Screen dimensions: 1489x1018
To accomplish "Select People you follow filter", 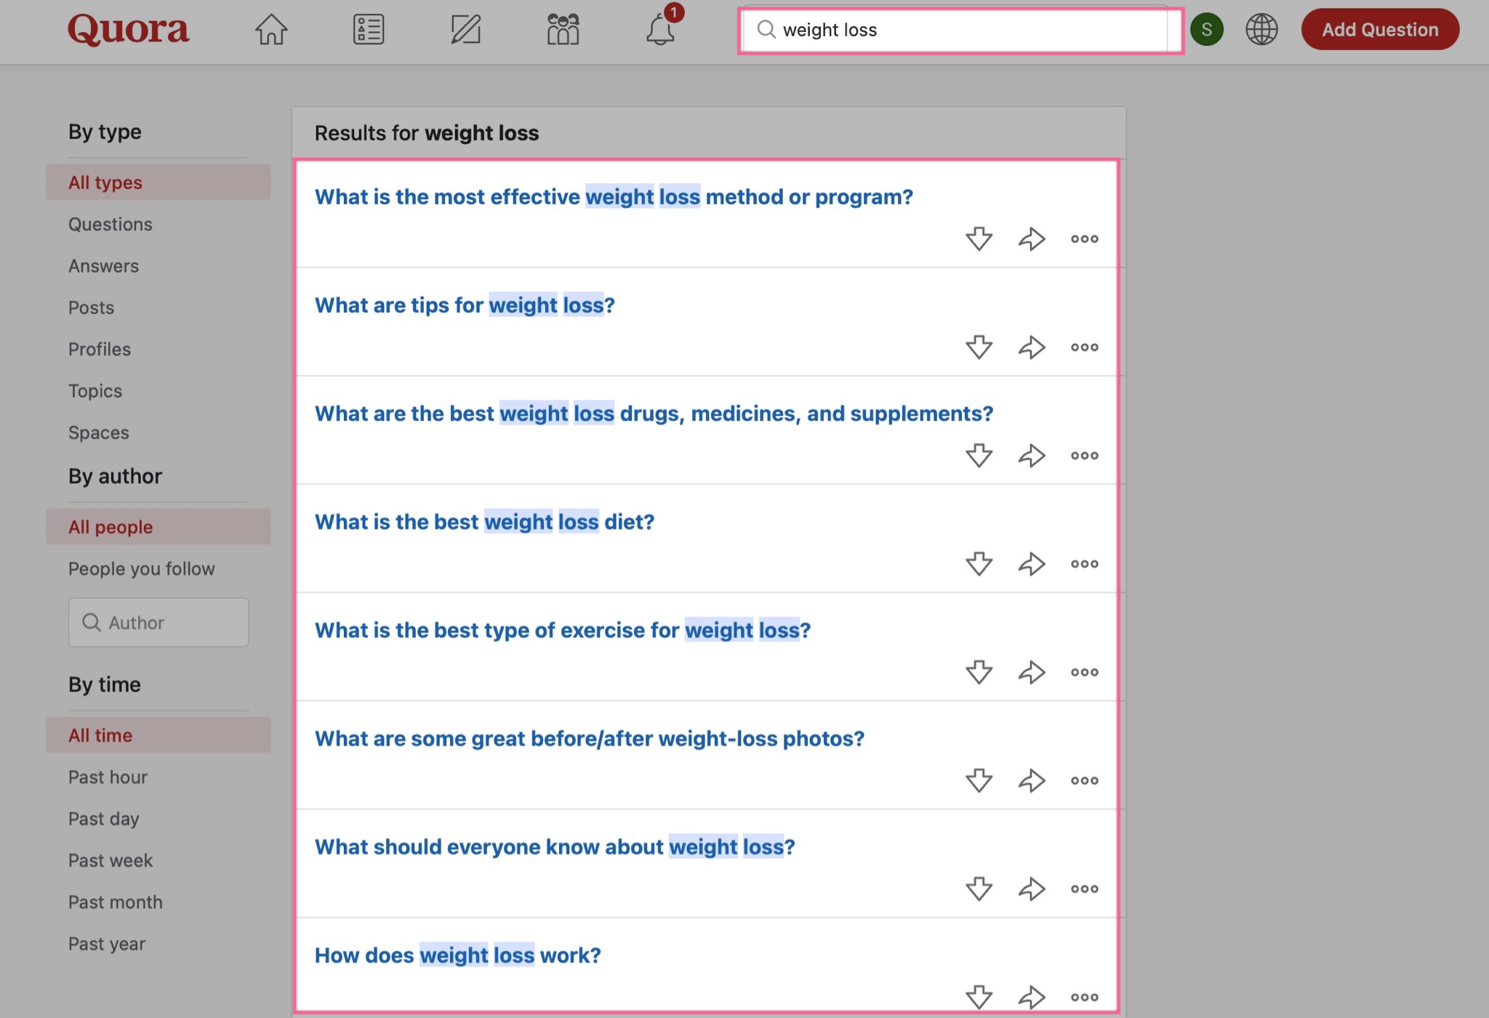I will tap(142, 569).
